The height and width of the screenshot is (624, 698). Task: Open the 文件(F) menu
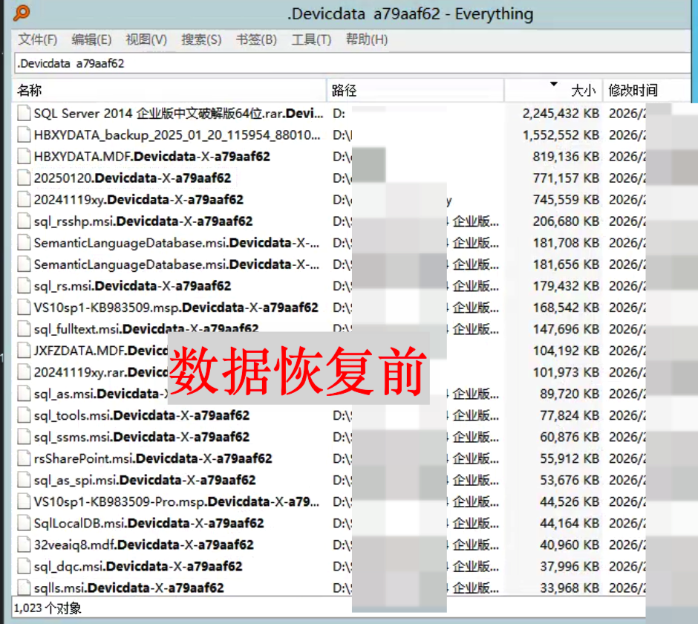pyautogui.click(x=37, y=39)
